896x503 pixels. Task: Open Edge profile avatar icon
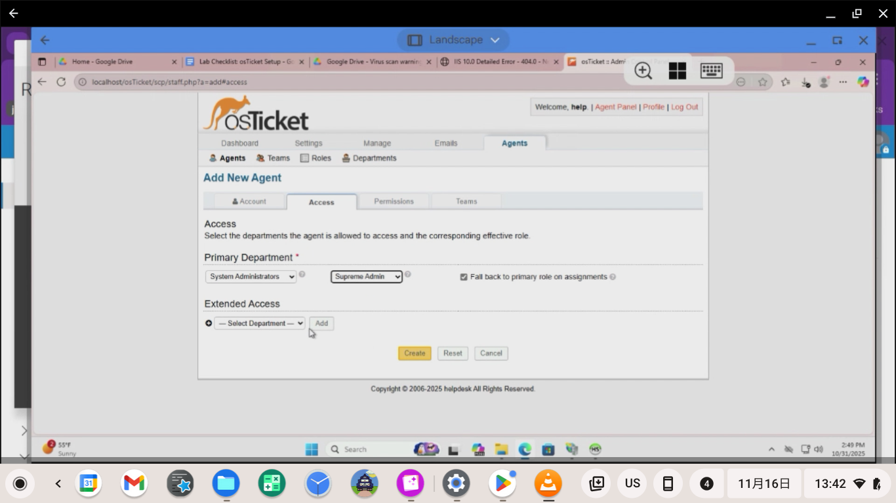point(824,82)
